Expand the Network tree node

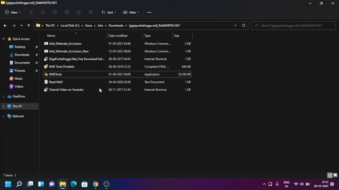click(x=4, y=116)
